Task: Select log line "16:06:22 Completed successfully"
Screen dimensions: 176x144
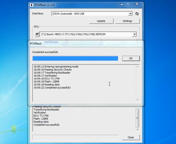Action: 52,88
